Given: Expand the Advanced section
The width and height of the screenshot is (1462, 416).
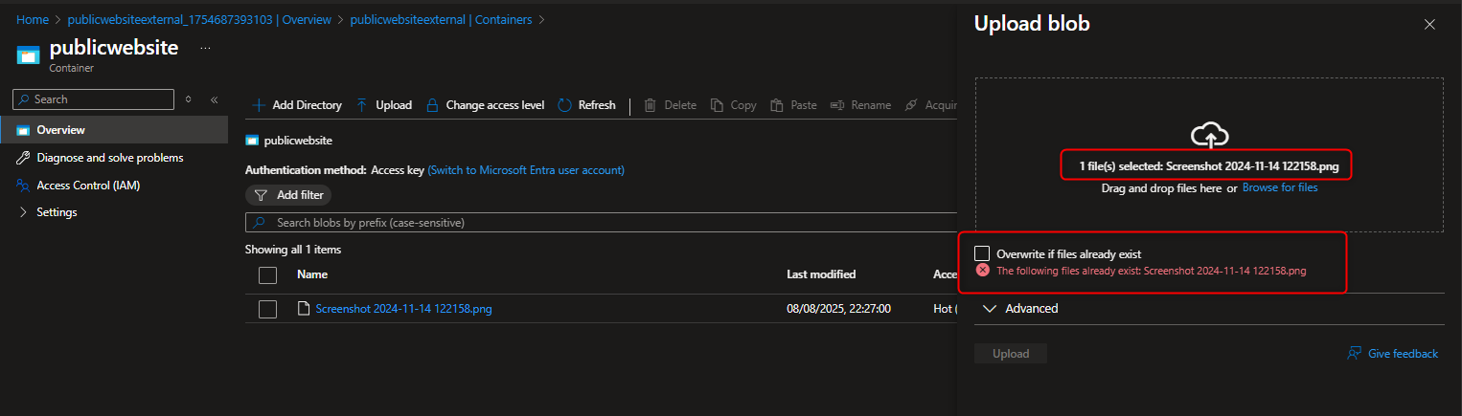Looking at the screenshot, I should [1021, 309].
